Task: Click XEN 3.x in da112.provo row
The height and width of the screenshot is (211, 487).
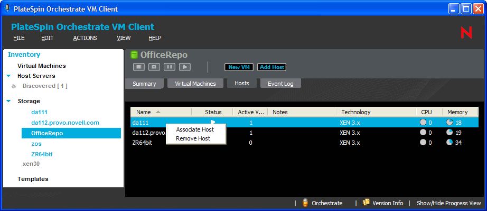Action: tap(350, 133)
